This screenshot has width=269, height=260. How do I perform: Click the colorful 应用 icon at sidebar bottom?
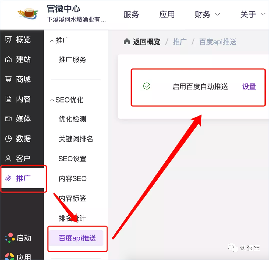click(x=9, y=257)
